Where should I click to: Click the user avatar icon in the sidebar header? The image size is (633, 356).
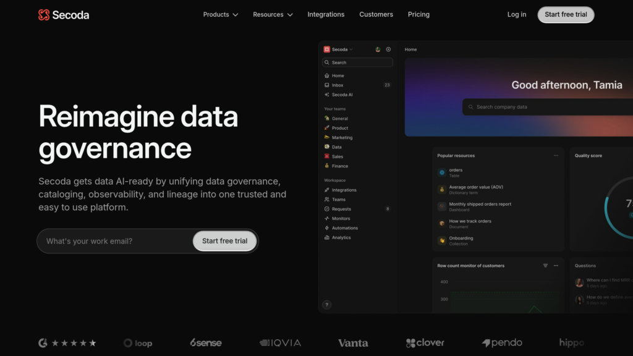click(378, 49)
